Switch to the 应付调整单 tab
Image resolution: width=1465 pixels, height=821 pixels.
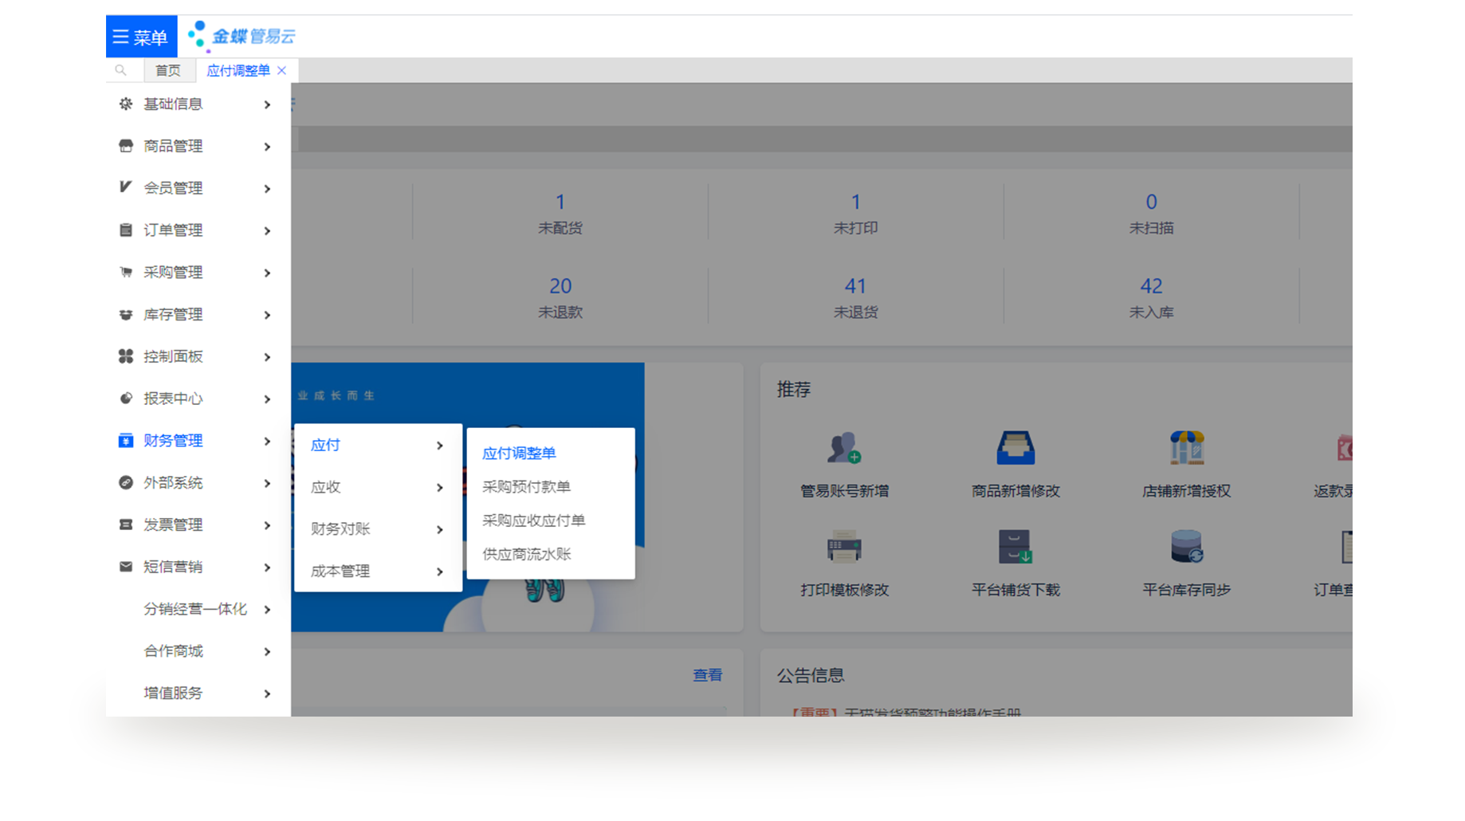[x=238, y=70]
